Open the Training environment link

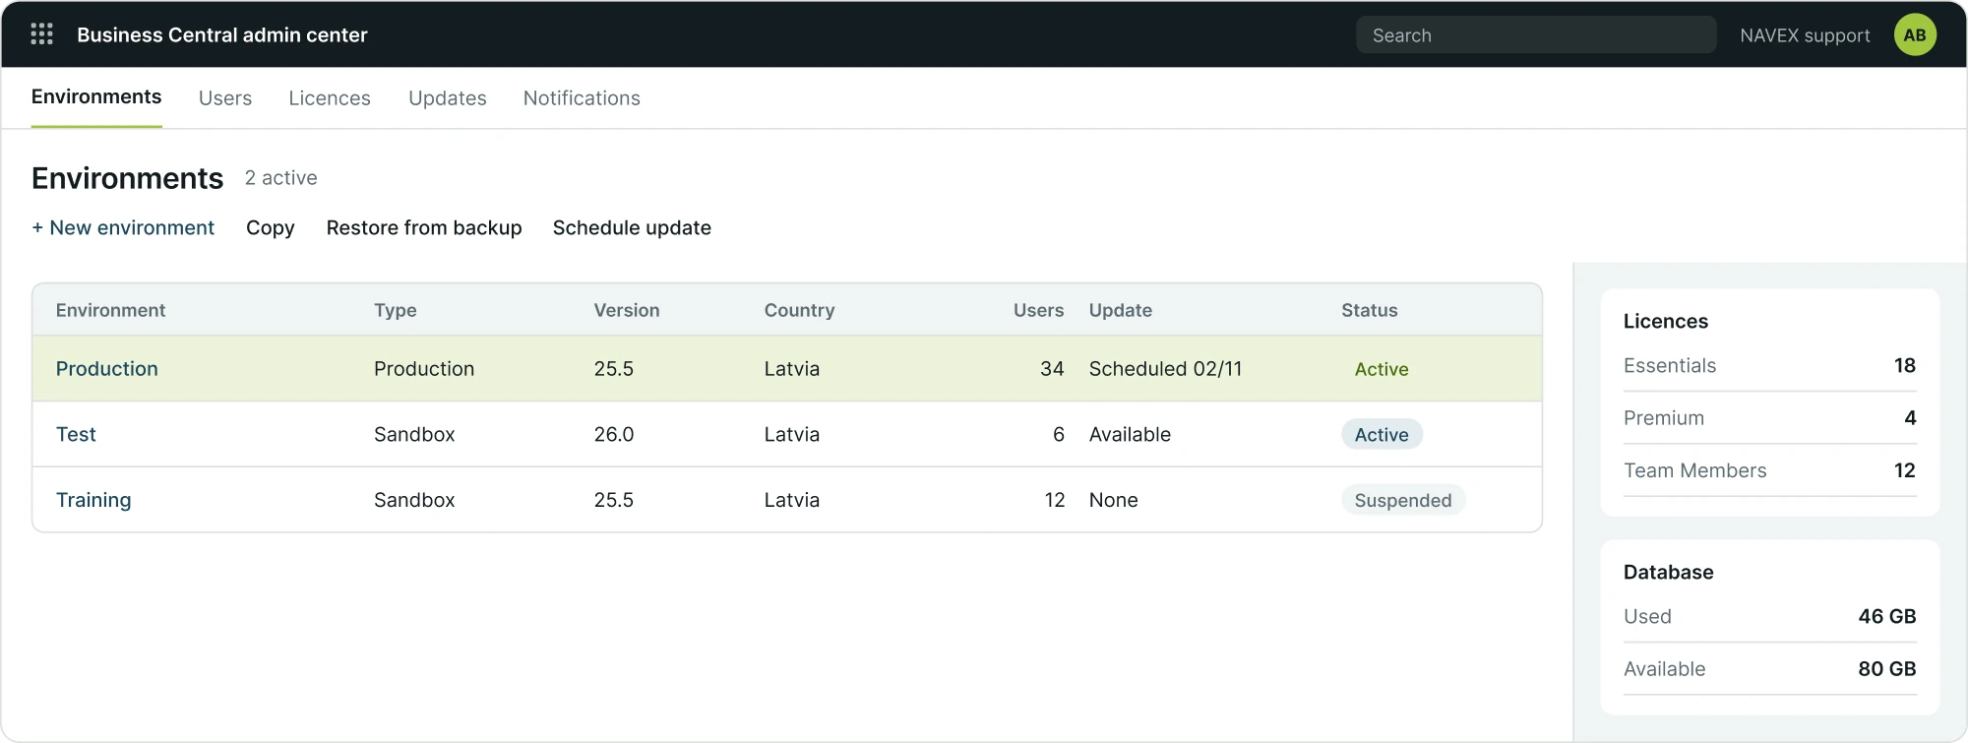coord(93,500)
